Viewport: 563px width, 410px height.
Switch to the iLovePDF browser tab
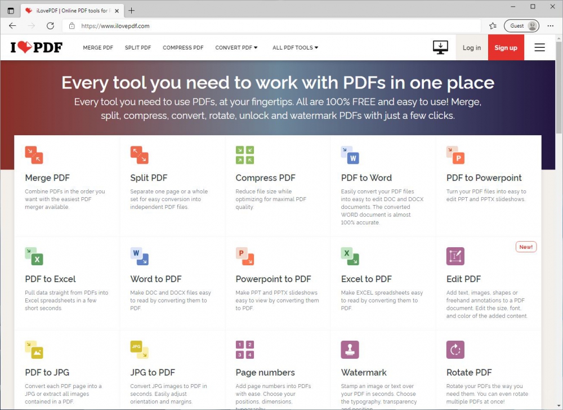click(x=72, y=11)
